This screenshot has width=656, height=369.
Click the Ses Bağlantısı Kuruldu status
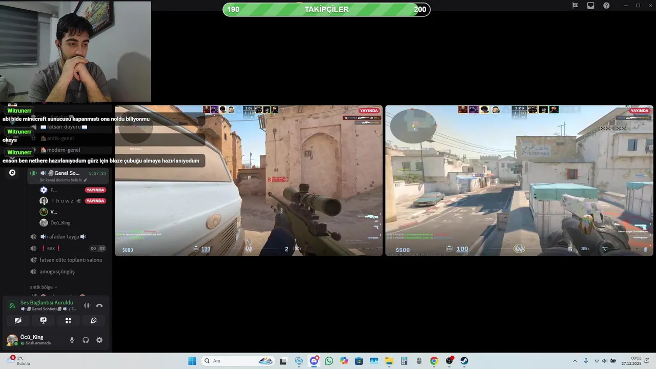point(47,302)
